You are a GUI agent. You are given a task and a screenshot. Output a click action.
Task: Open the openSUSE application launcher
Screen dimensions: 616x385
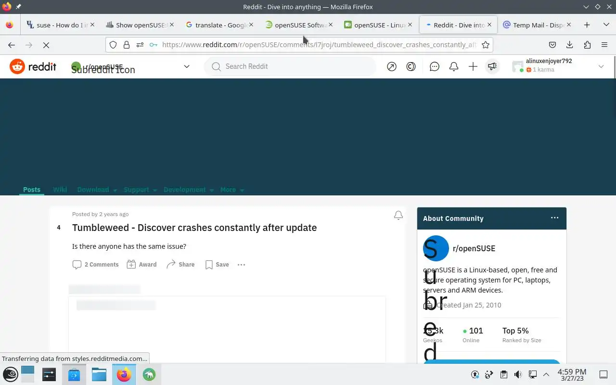[x=11, y=374]
